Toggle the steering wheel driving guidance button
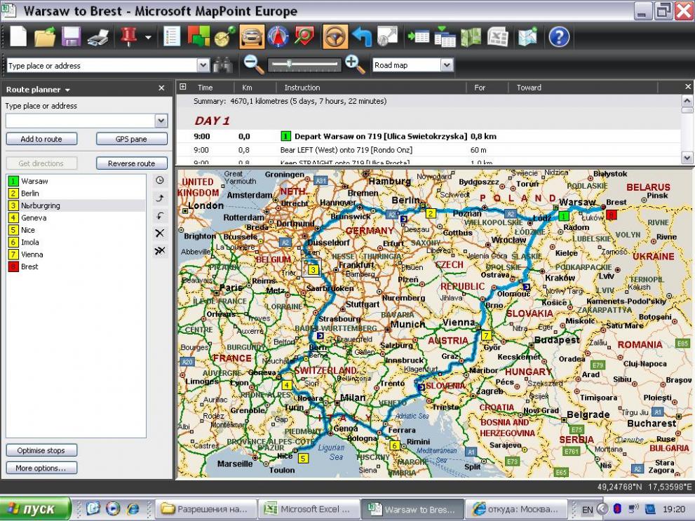This screenshot has height=521, width=695. point(335,36)
